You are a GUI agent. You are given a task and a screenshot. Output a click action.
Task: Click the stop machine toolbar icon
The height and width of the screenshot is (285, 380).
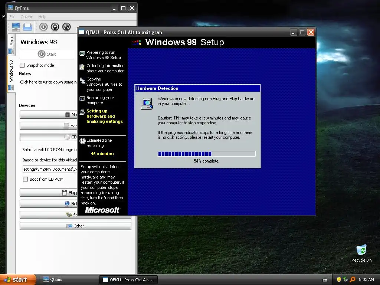point(55,27)
